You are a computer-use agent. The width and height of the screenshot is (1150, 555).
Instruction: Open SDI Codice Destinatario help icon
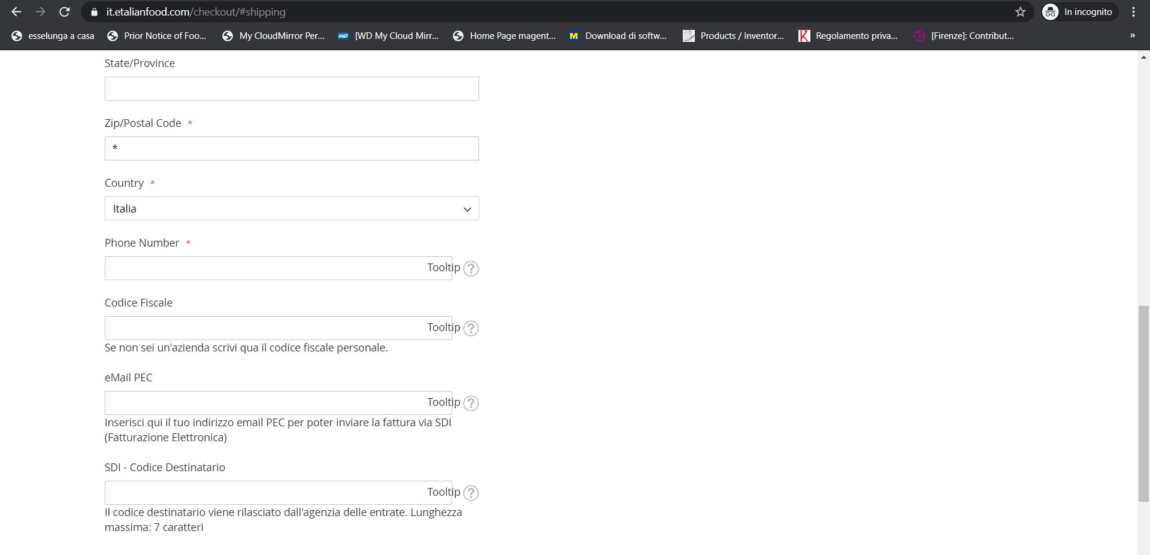click(471, 493)
